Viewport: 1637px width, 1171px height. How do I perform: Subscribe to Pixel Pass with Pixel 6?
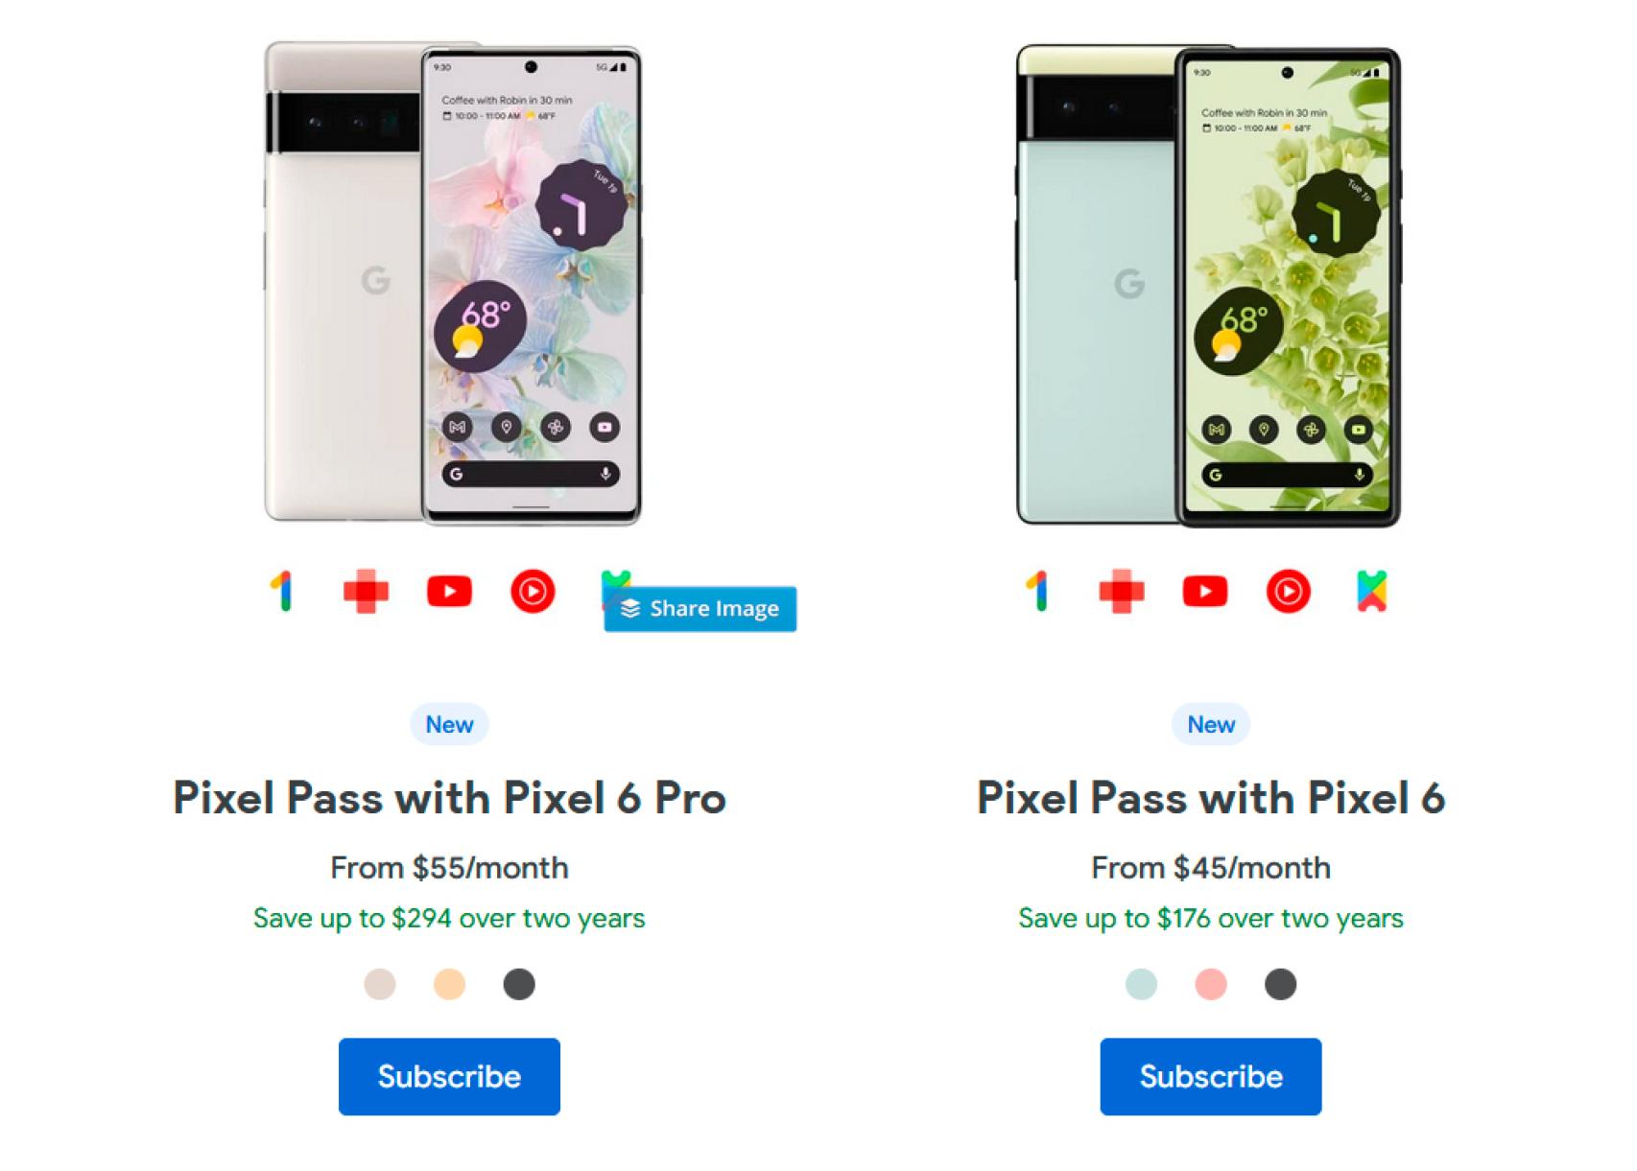click(1211, 1076)
